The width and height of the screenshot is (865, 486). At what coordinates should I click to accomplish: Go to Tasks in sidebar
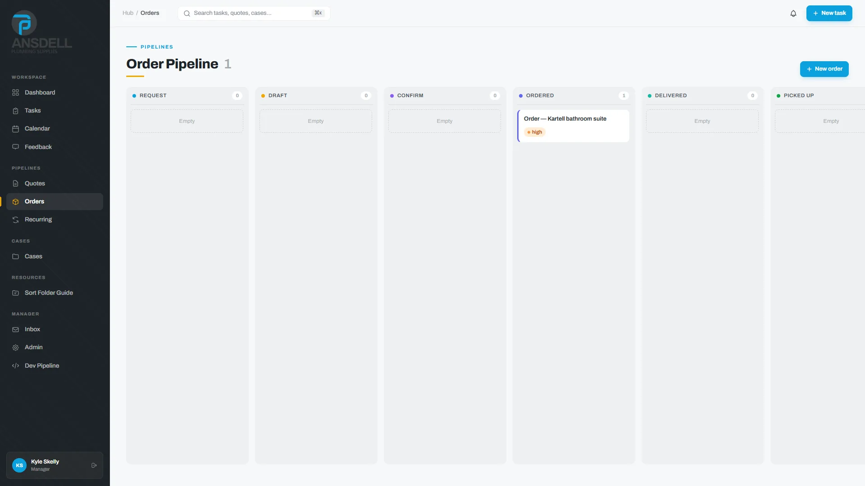pos(55,111)
